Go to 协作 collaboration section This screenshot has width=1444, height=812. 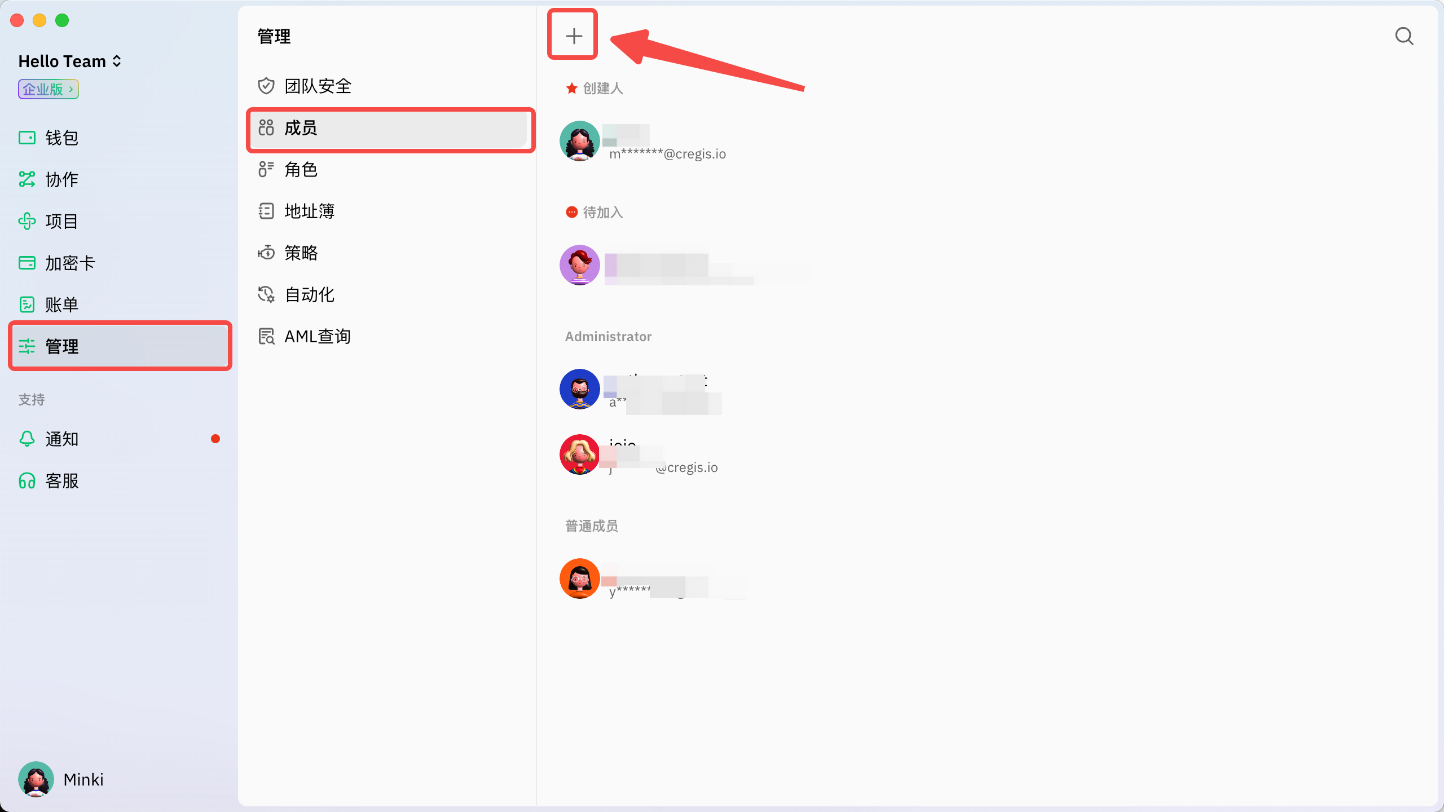tap(61, 179)
